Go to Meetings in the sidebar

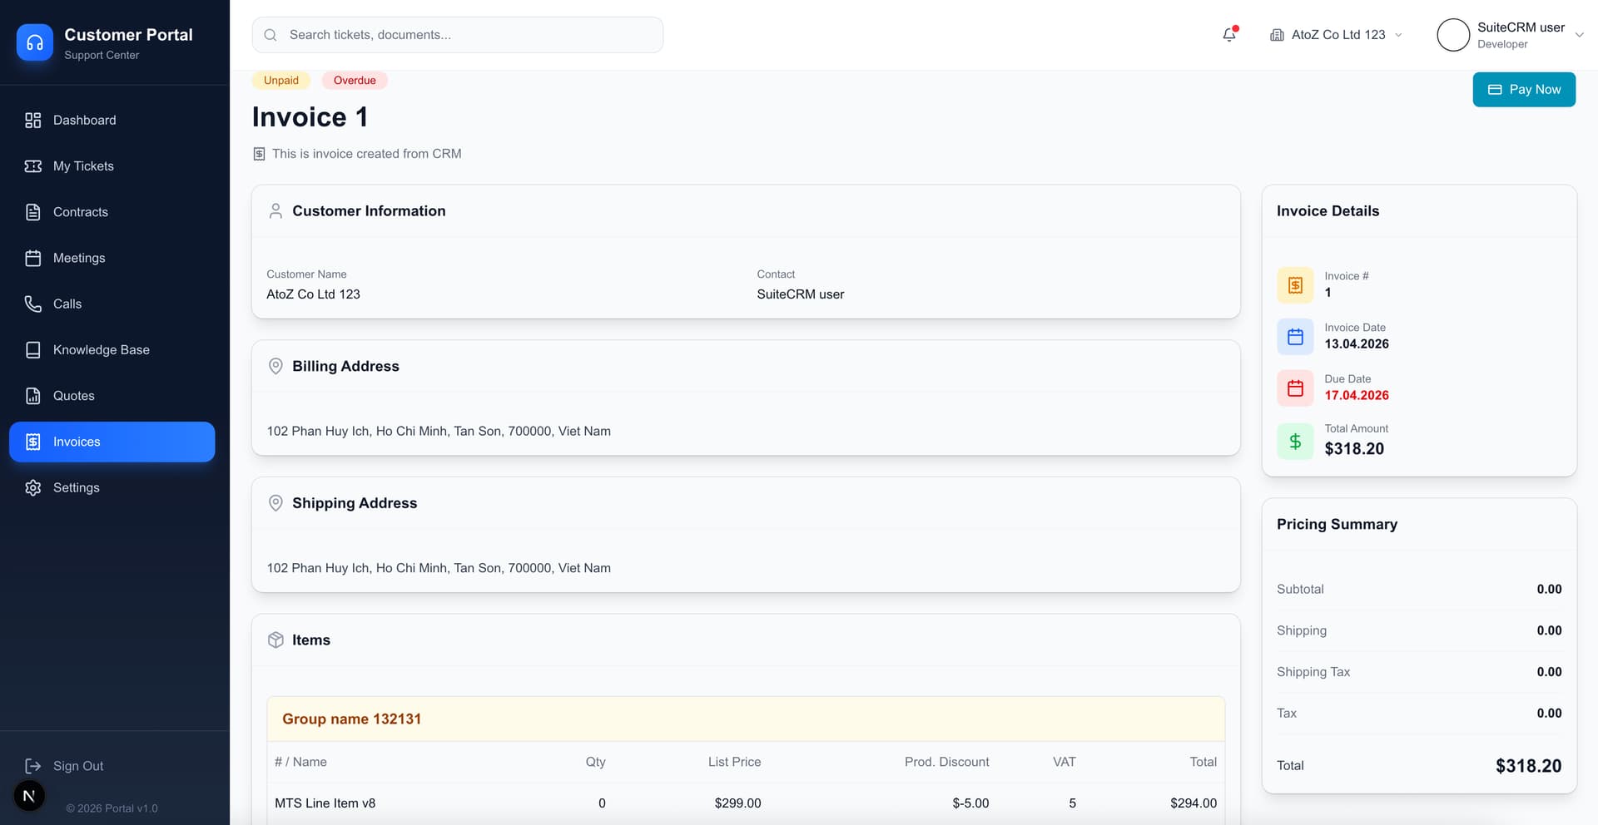[x=79, y=258]
